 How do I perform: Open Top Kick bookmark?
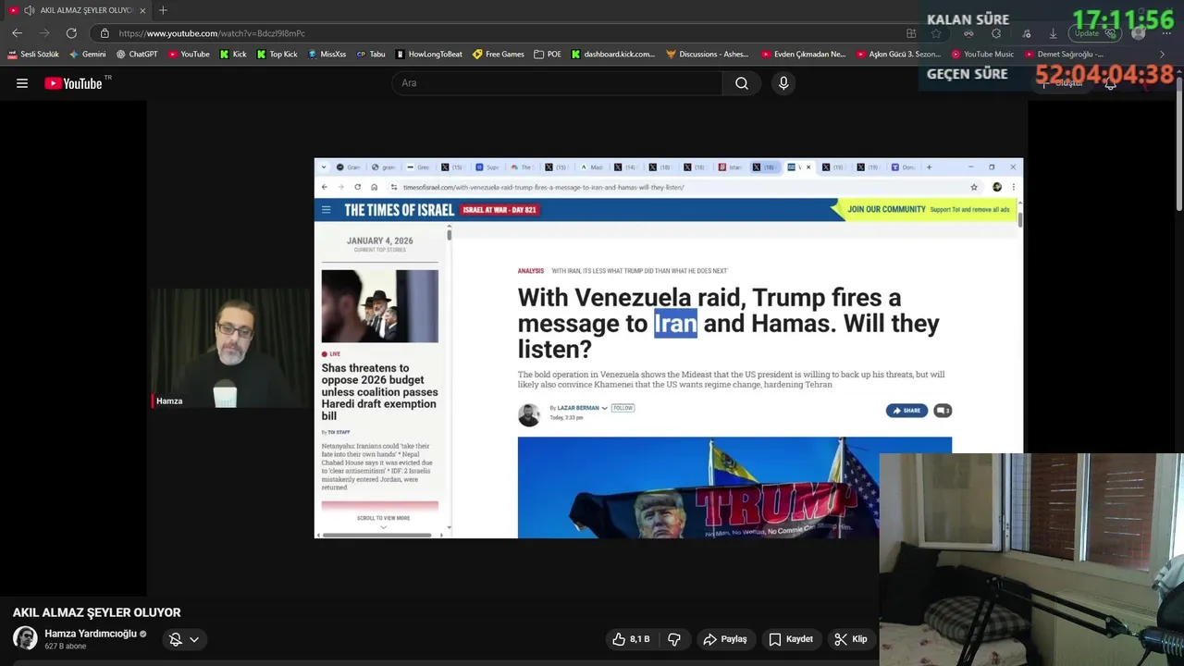coord(277,55)
